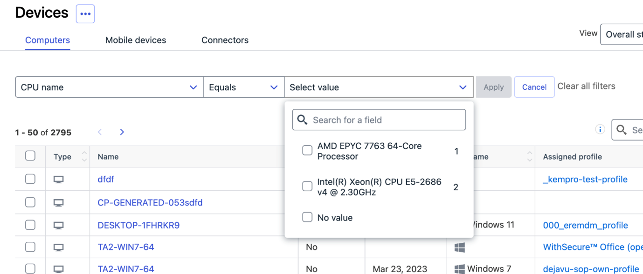Open the dfdf device link
This screenshot has width=643, height=274.
[x=106, y=179]
